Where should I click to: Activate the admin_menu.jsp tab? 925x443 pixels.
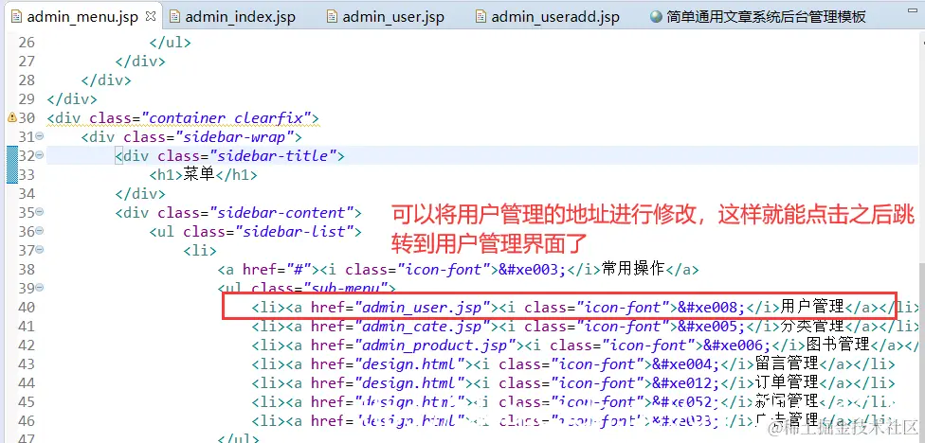[x=82, y=16]
